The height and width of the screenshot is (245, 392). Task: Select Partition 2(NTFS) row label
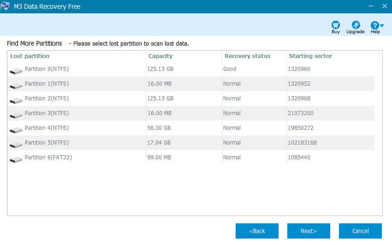click(47, 99)
